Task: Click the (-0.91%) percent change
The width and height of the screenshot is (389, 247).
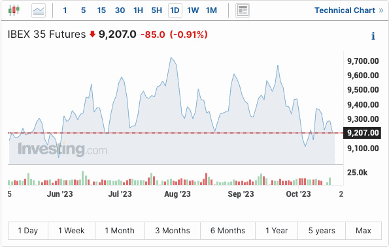Action: (x=188, y=35)
